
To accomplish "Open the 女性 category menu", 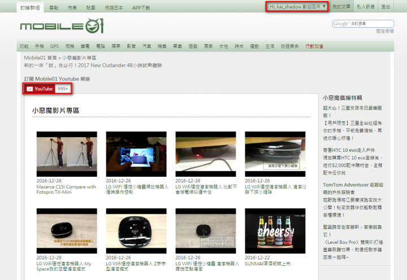I will (x=223, y=46).
